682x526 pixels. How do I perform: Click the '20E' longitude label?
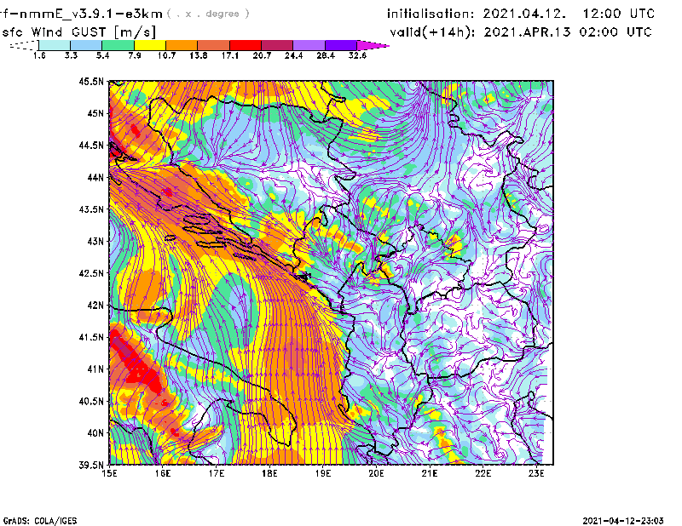click(x=376, y=473)
